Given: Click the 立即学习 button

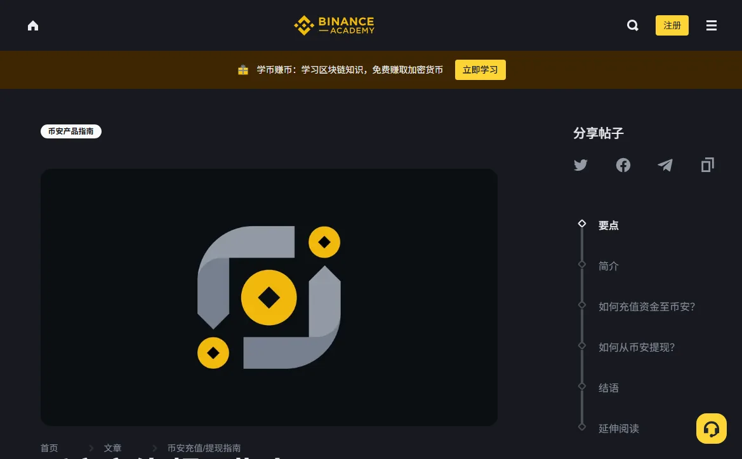Looking at the screenshot, I should (480, 70).
